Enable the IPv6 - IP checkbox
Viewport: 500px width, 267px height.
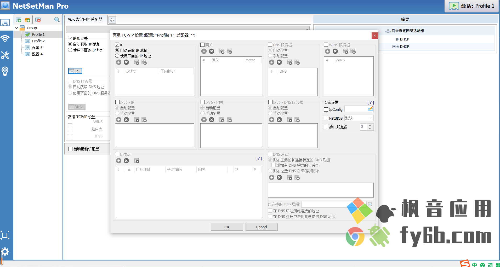(117, 102)
